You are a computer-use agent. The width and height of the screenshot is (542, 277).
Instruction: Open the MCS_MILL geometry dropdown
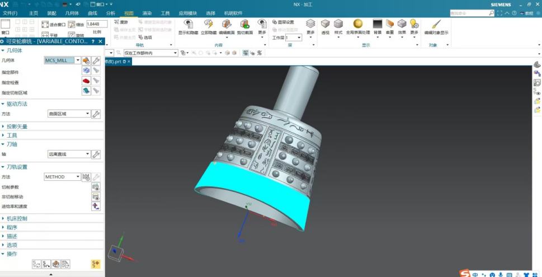tap(78, 60)
